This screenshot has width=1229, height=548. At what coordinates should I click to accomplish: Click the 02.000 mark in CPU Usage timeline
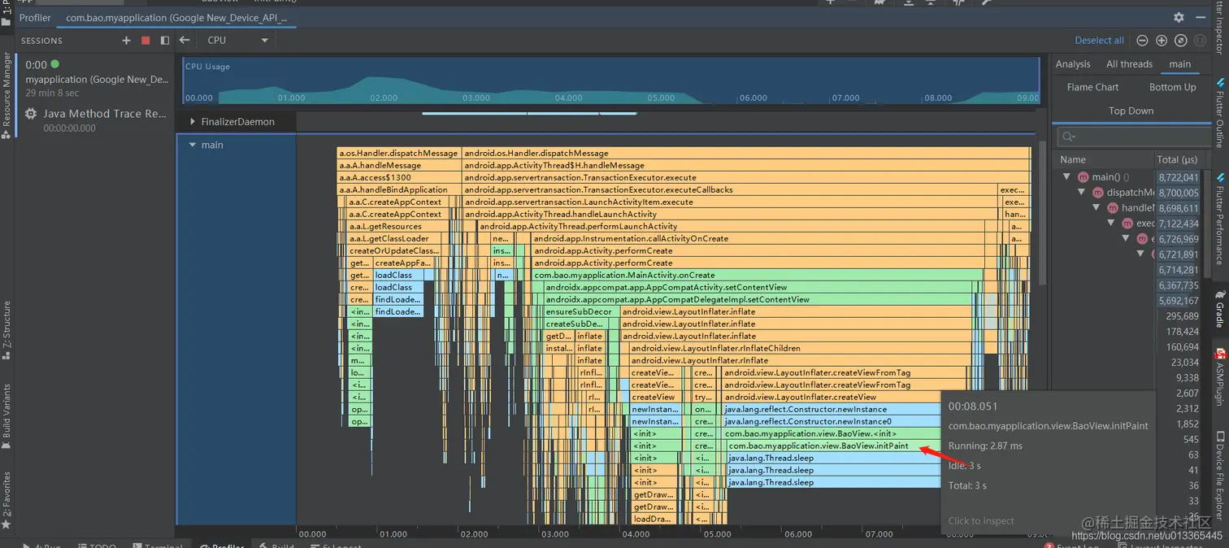click(384, 98)
